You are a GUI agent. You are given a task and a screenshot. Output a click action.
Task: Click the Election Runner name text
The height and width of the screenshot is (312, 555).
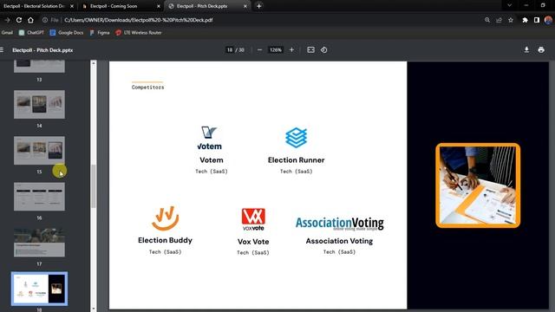(x=297, y=160)
